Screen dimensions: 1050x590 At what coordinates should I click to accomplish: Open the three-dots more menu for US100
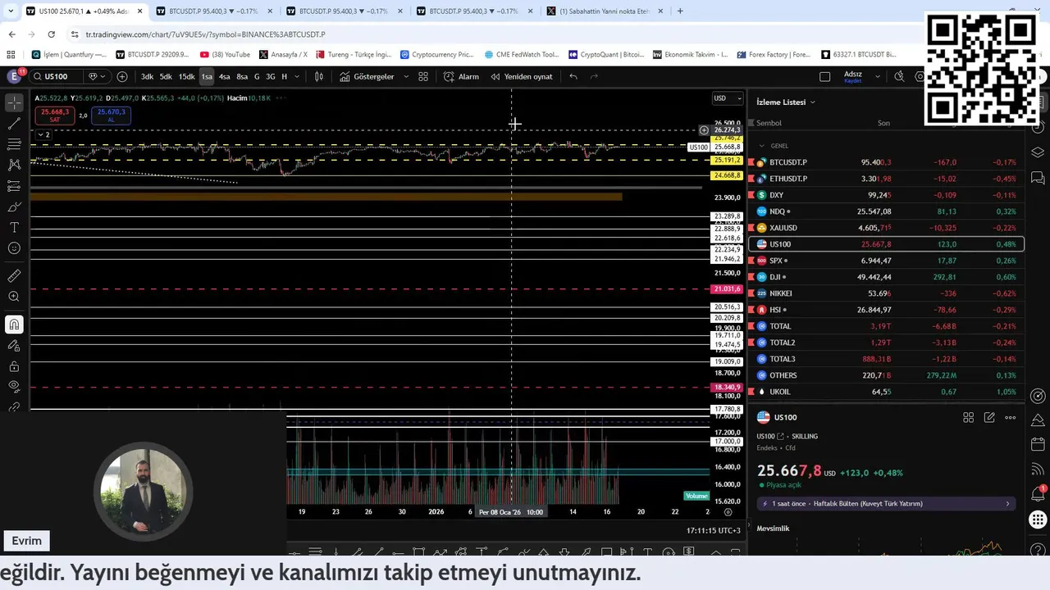click(1010, 417)
